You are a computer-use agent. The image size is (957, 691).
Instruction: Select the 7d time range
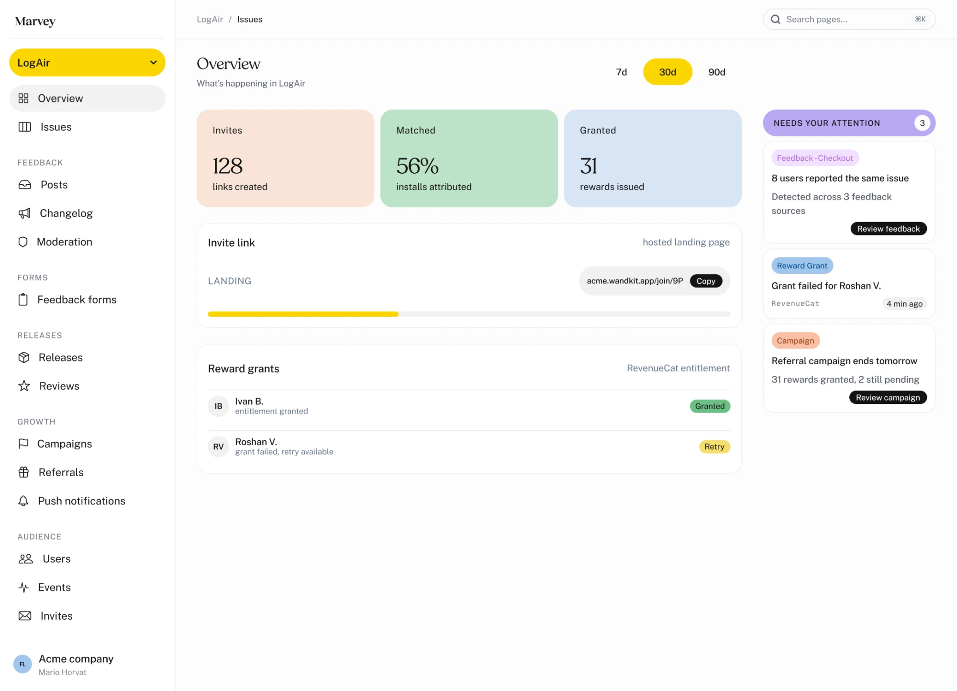click(622, 72)
